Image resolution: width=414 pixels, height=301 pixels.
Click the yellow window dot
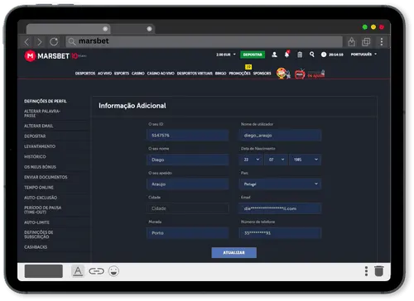tap(373, 27)
